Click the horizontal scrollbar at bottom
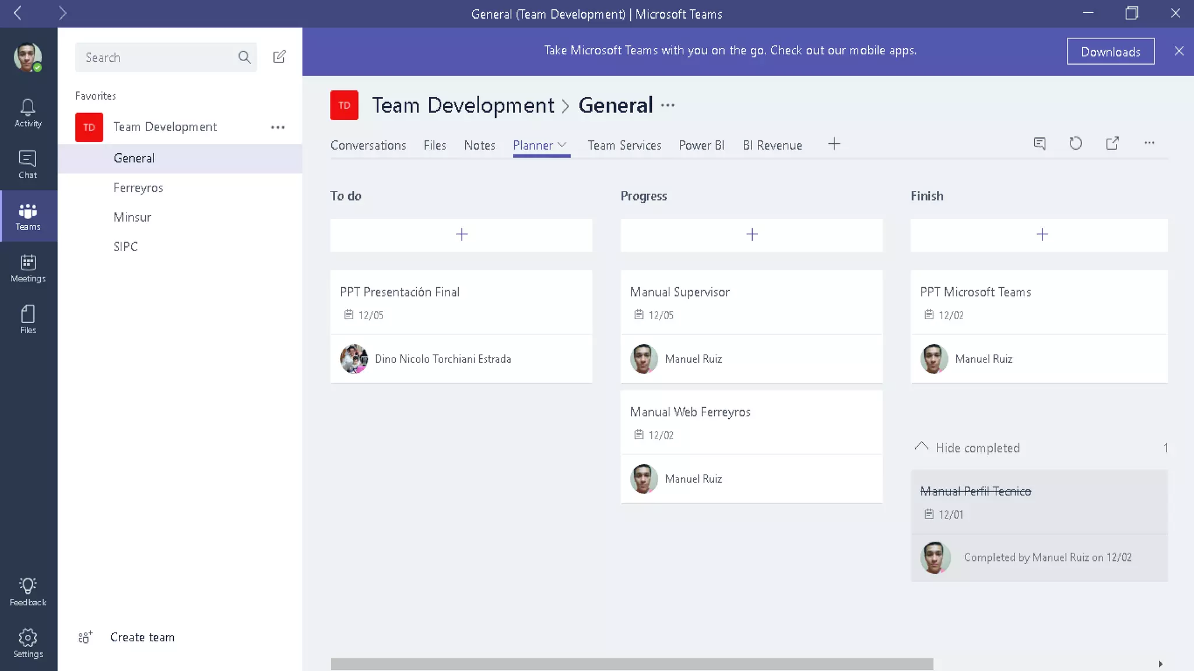 click(631, 664)
